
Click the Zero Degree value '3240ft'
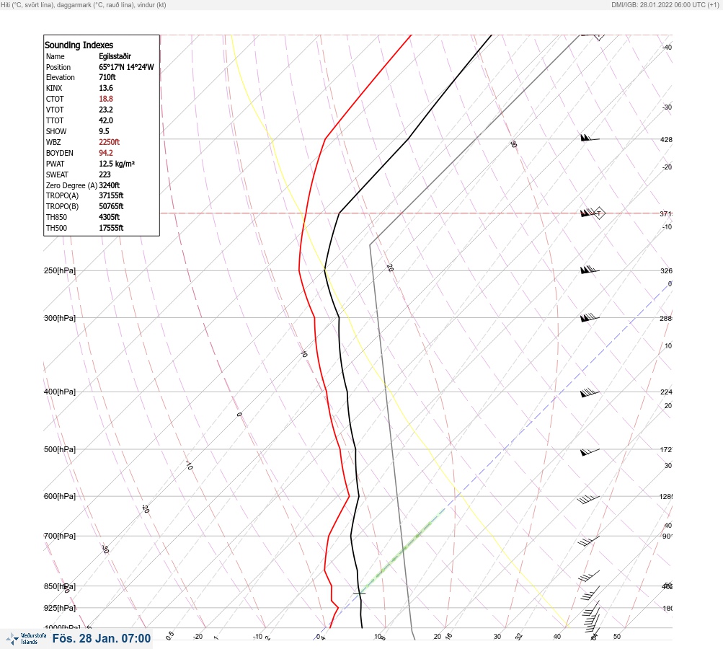110,185
